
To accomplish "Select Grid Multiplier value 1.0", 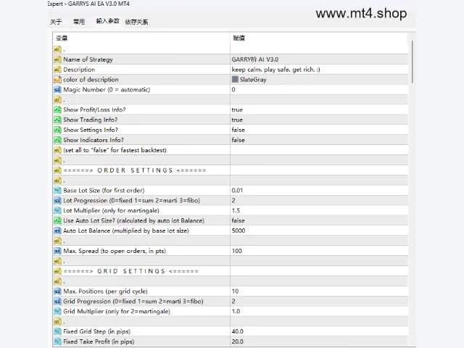I will point(236,311).
